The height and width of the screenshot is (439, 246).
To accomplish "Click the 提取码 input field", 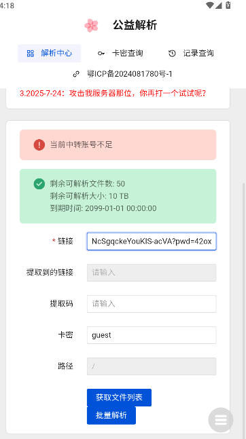I will 152,304.
